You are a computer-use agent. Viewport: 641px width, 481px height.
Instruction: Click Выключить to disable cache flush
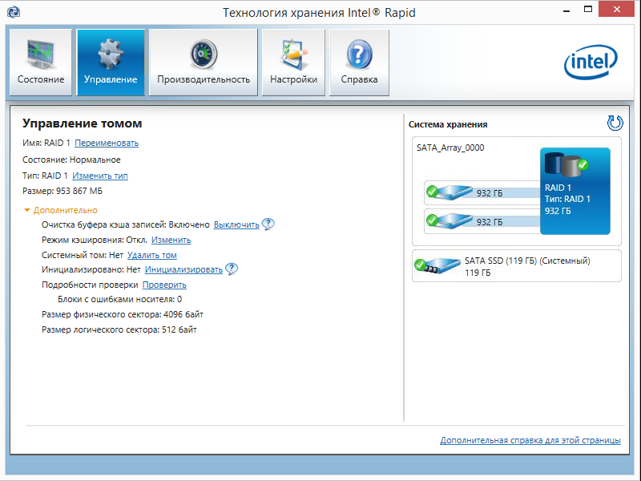tap(236, 225)
